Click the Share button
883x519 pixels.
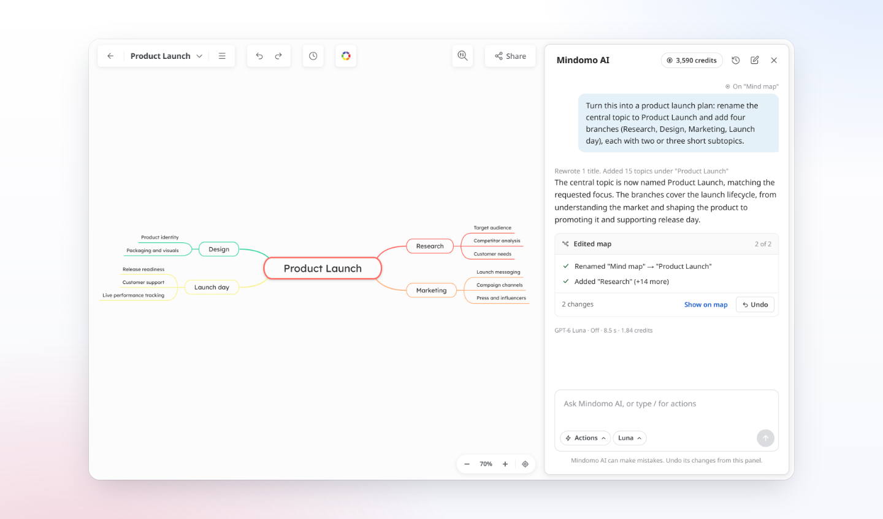click(x=510, y=56)
